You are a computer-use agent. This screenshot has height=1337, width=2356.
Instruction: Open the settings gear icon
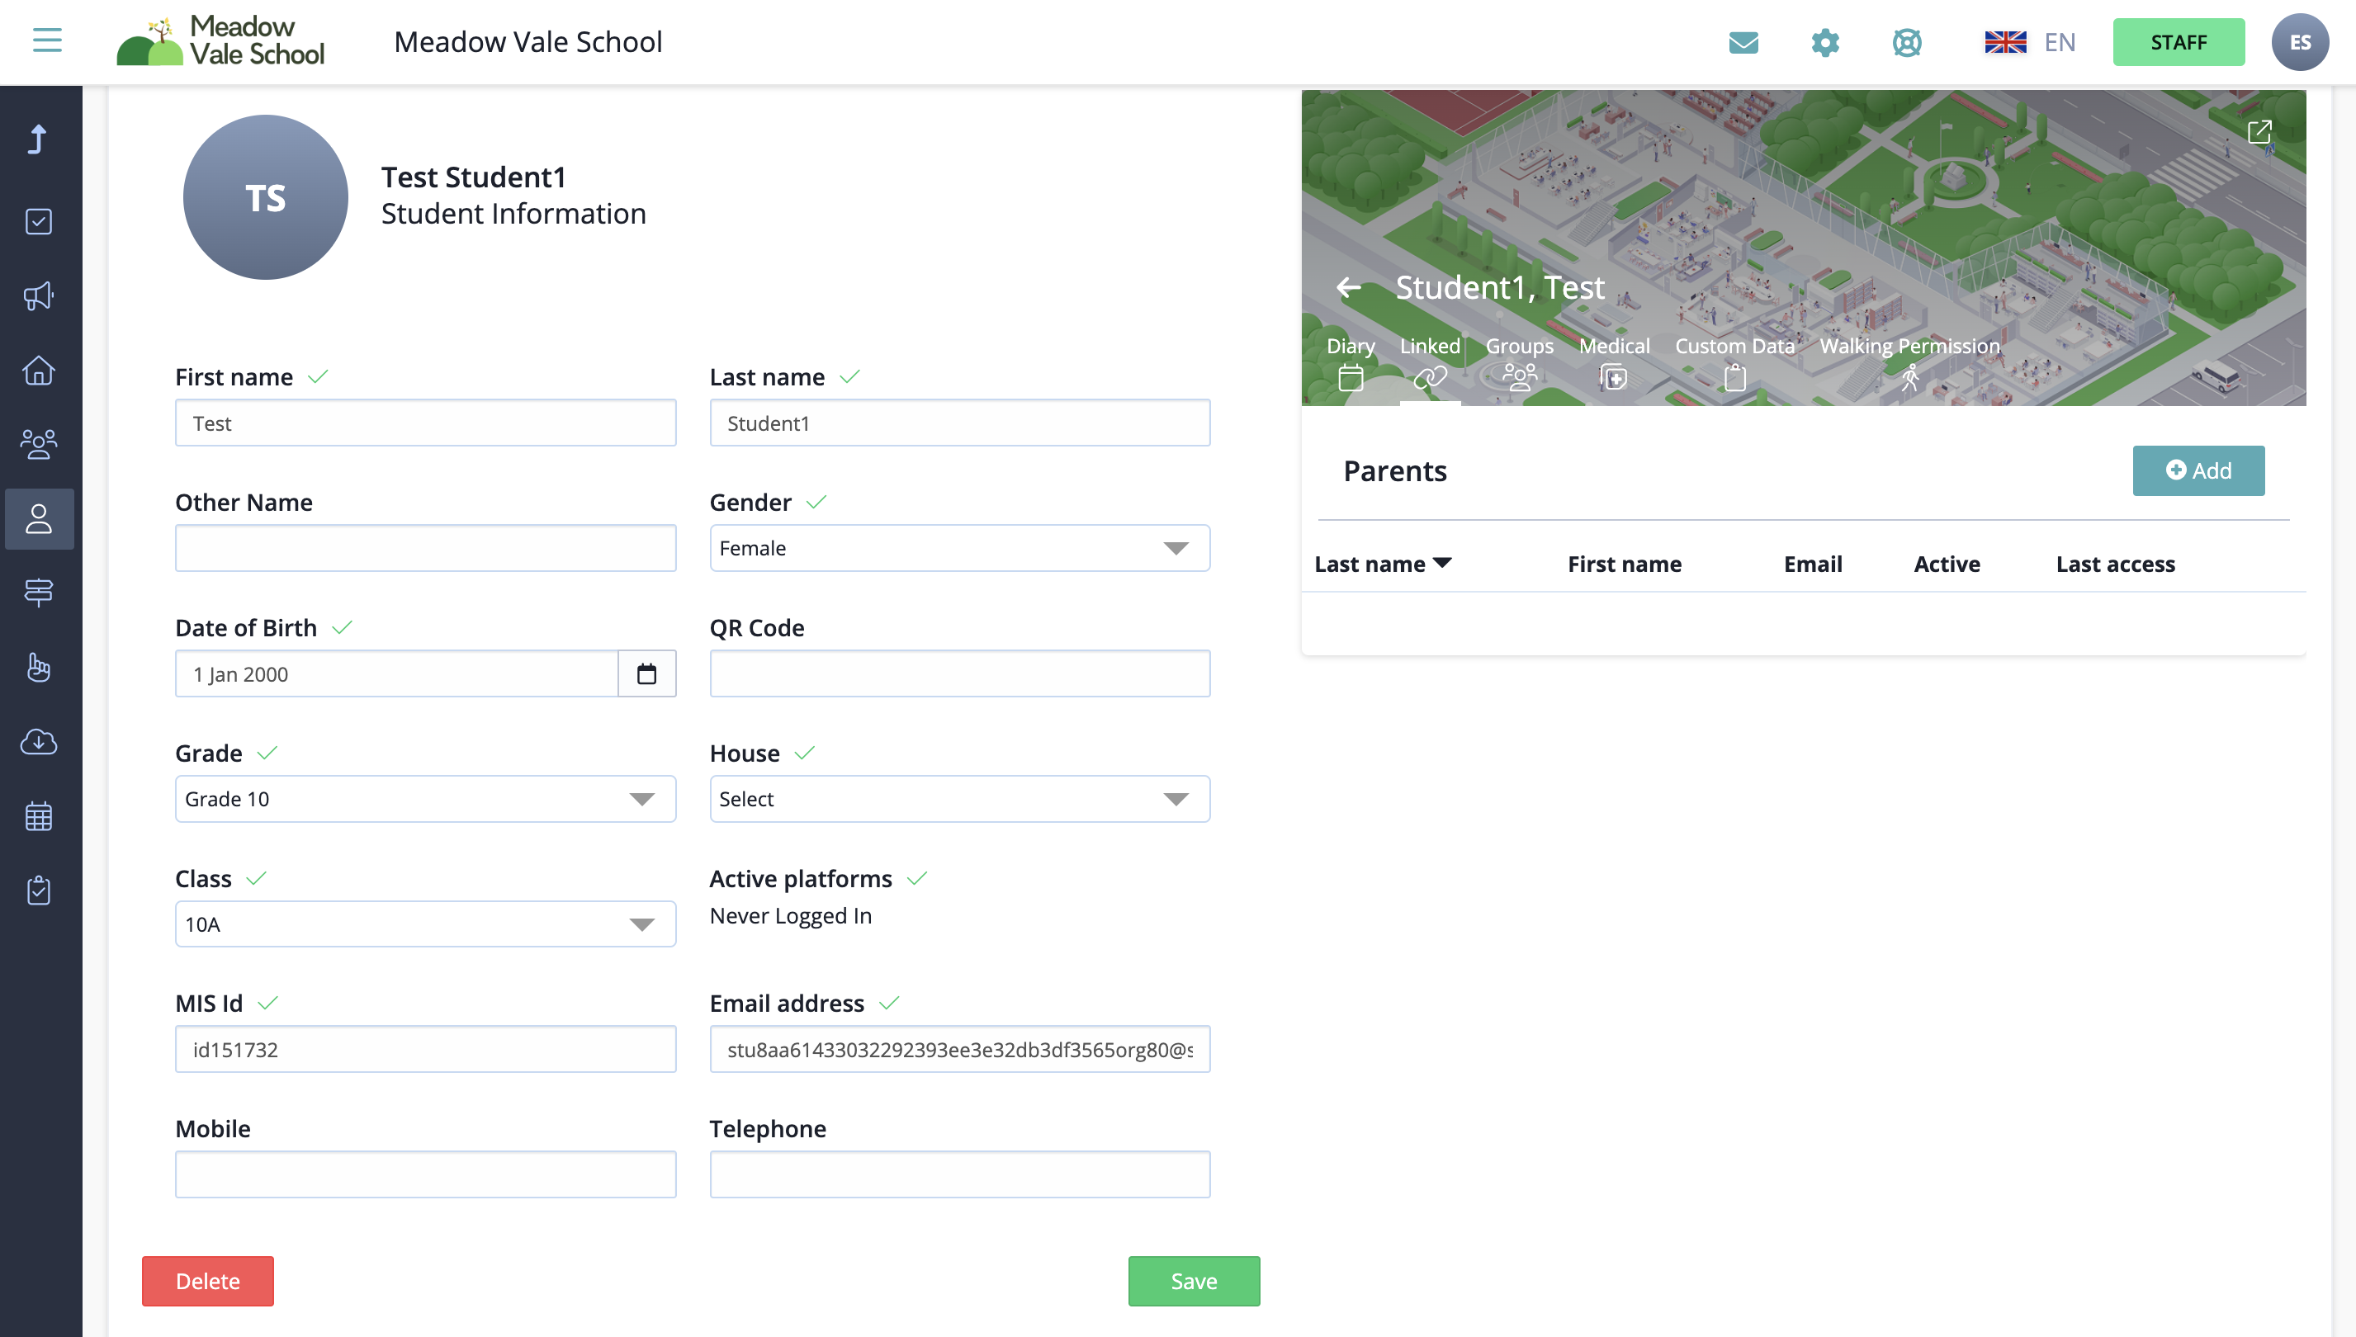pyautogui.click(x=1824, y=42)
